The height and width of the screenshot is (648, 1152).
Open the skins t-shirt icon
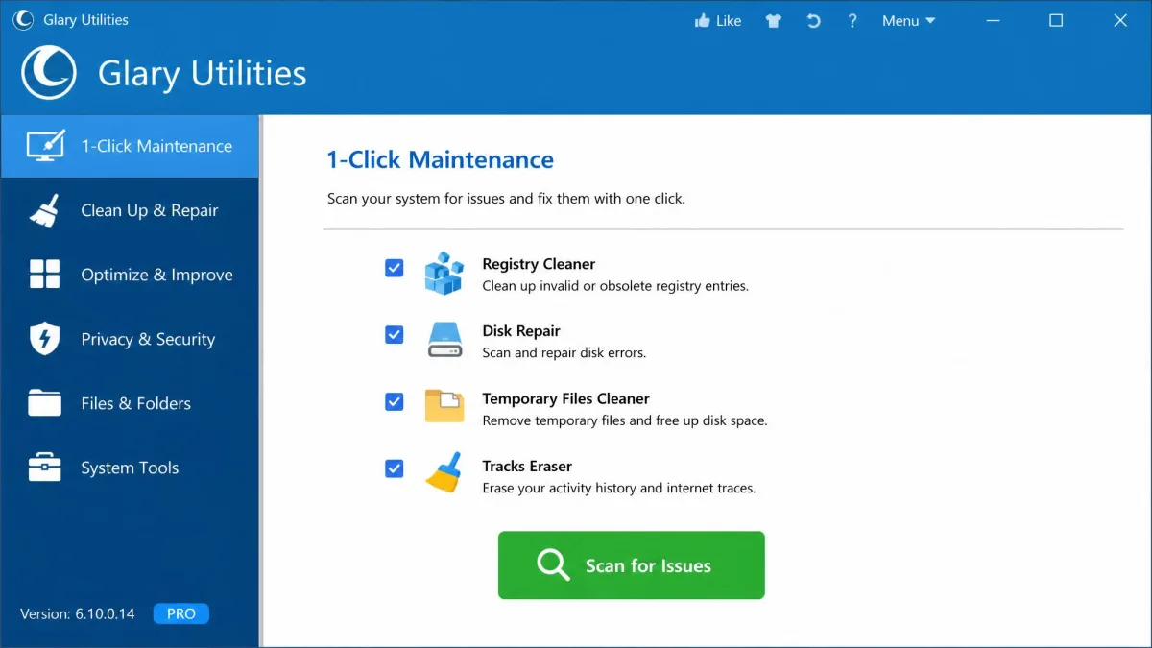pos(774,20)
